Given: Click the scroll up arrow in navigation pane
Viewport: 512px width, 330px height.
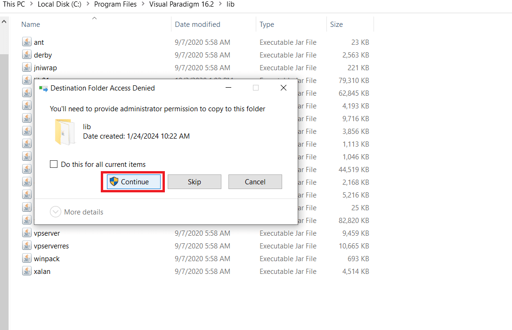Looking at the screenshot, I should 4,22.
